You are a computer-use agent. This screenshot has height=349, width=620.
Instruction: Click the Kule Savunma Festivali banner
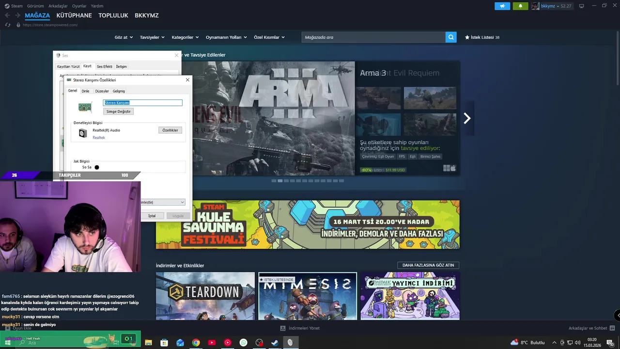tap(308, 224)
